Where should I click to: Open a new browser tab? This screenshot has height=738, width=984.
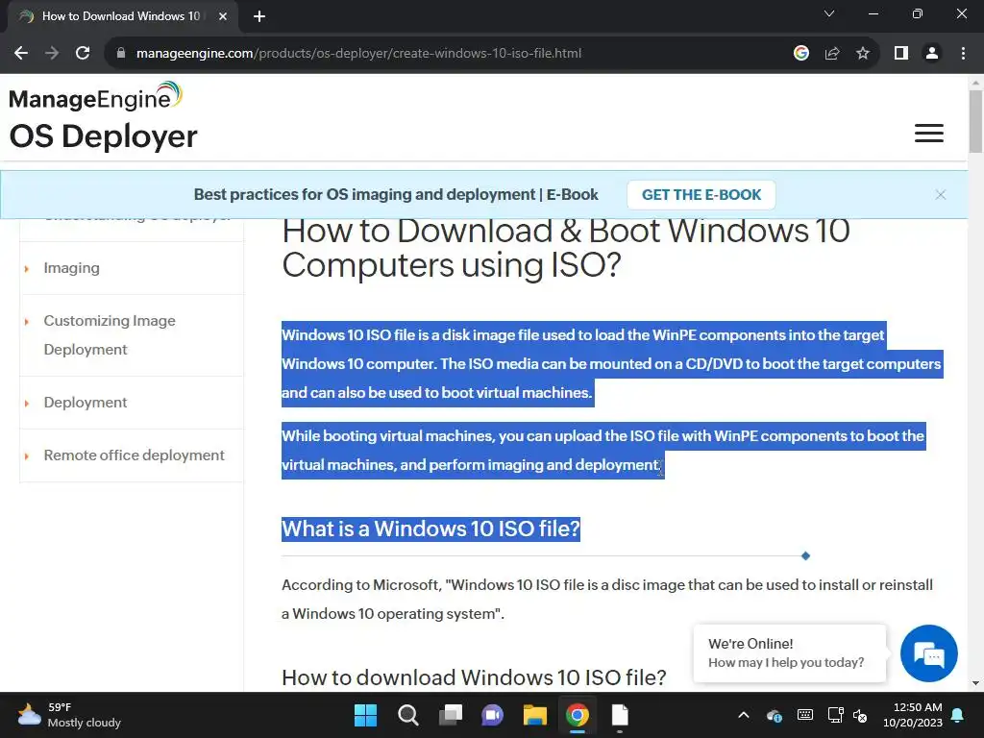tap(259, 17)
